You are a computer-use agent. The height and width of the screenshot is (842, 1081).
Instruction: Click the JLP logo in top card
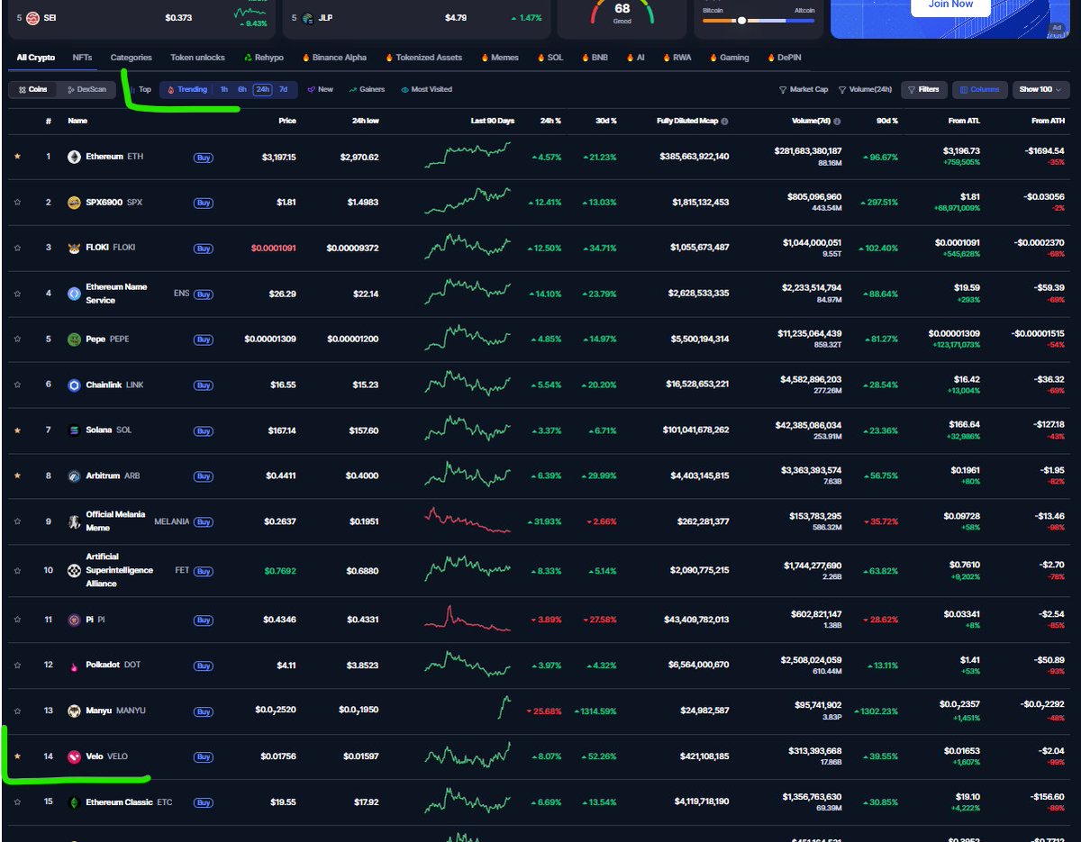click(x=308, y=18)
